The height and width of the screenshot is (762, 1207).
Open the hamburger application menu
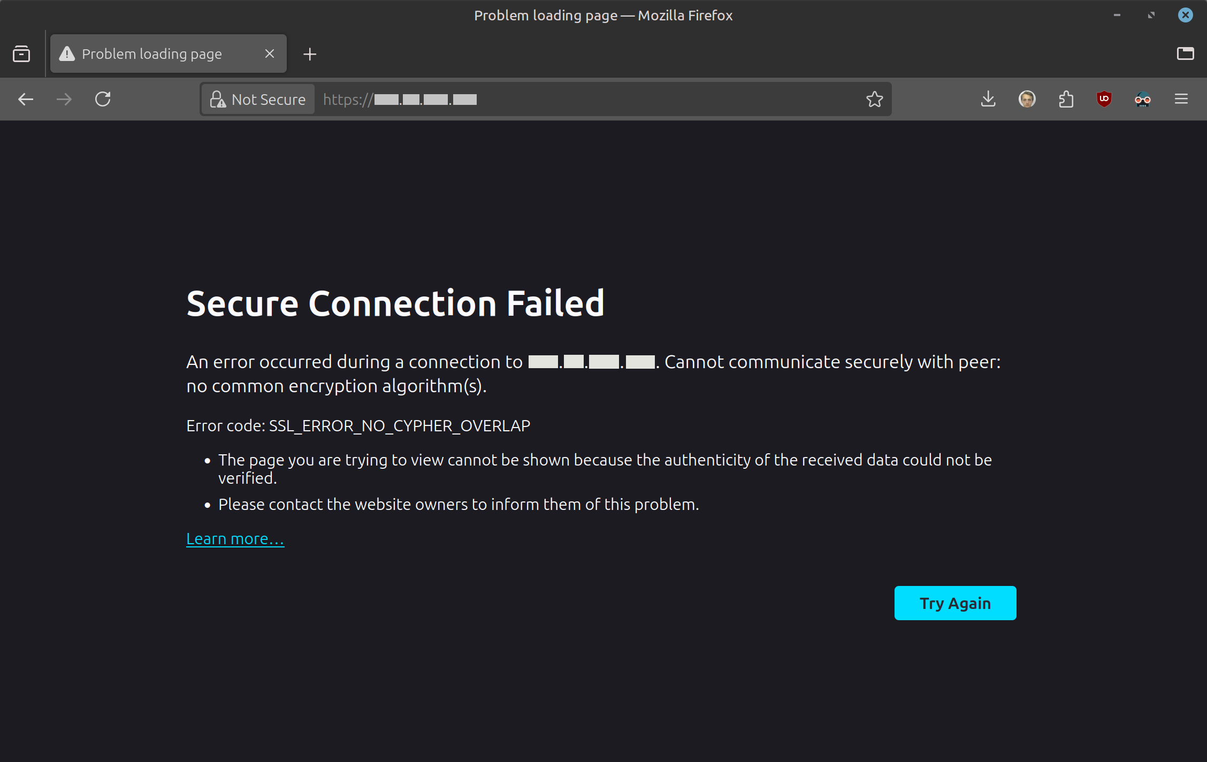[x=1181, y=100]
